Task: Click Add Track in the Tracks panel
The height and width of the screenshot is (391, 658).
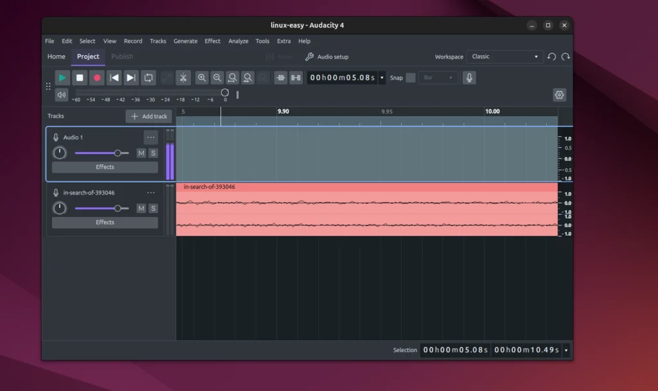Action: pyautogui.click(x=148, y=116)
